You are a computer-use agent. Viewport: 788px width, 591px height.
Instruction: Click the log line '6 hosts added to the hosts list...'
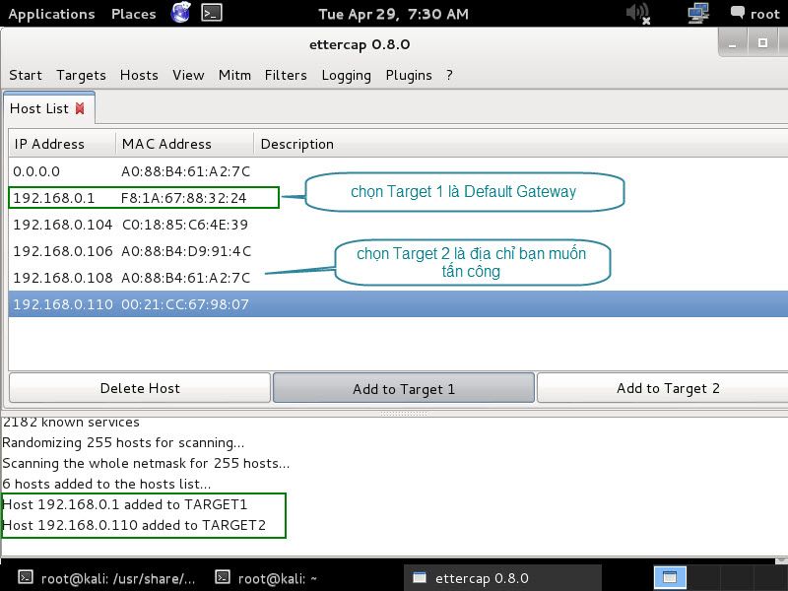106,484
